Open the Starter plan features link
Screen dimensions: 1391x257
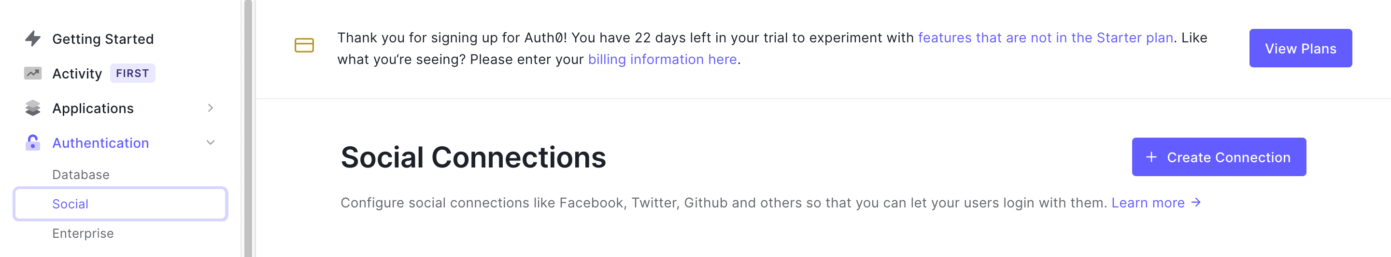point(1045,38)
